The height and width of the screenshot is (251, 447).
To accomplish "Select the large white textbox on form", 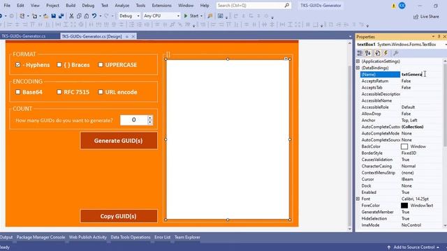I will point(228,139).
